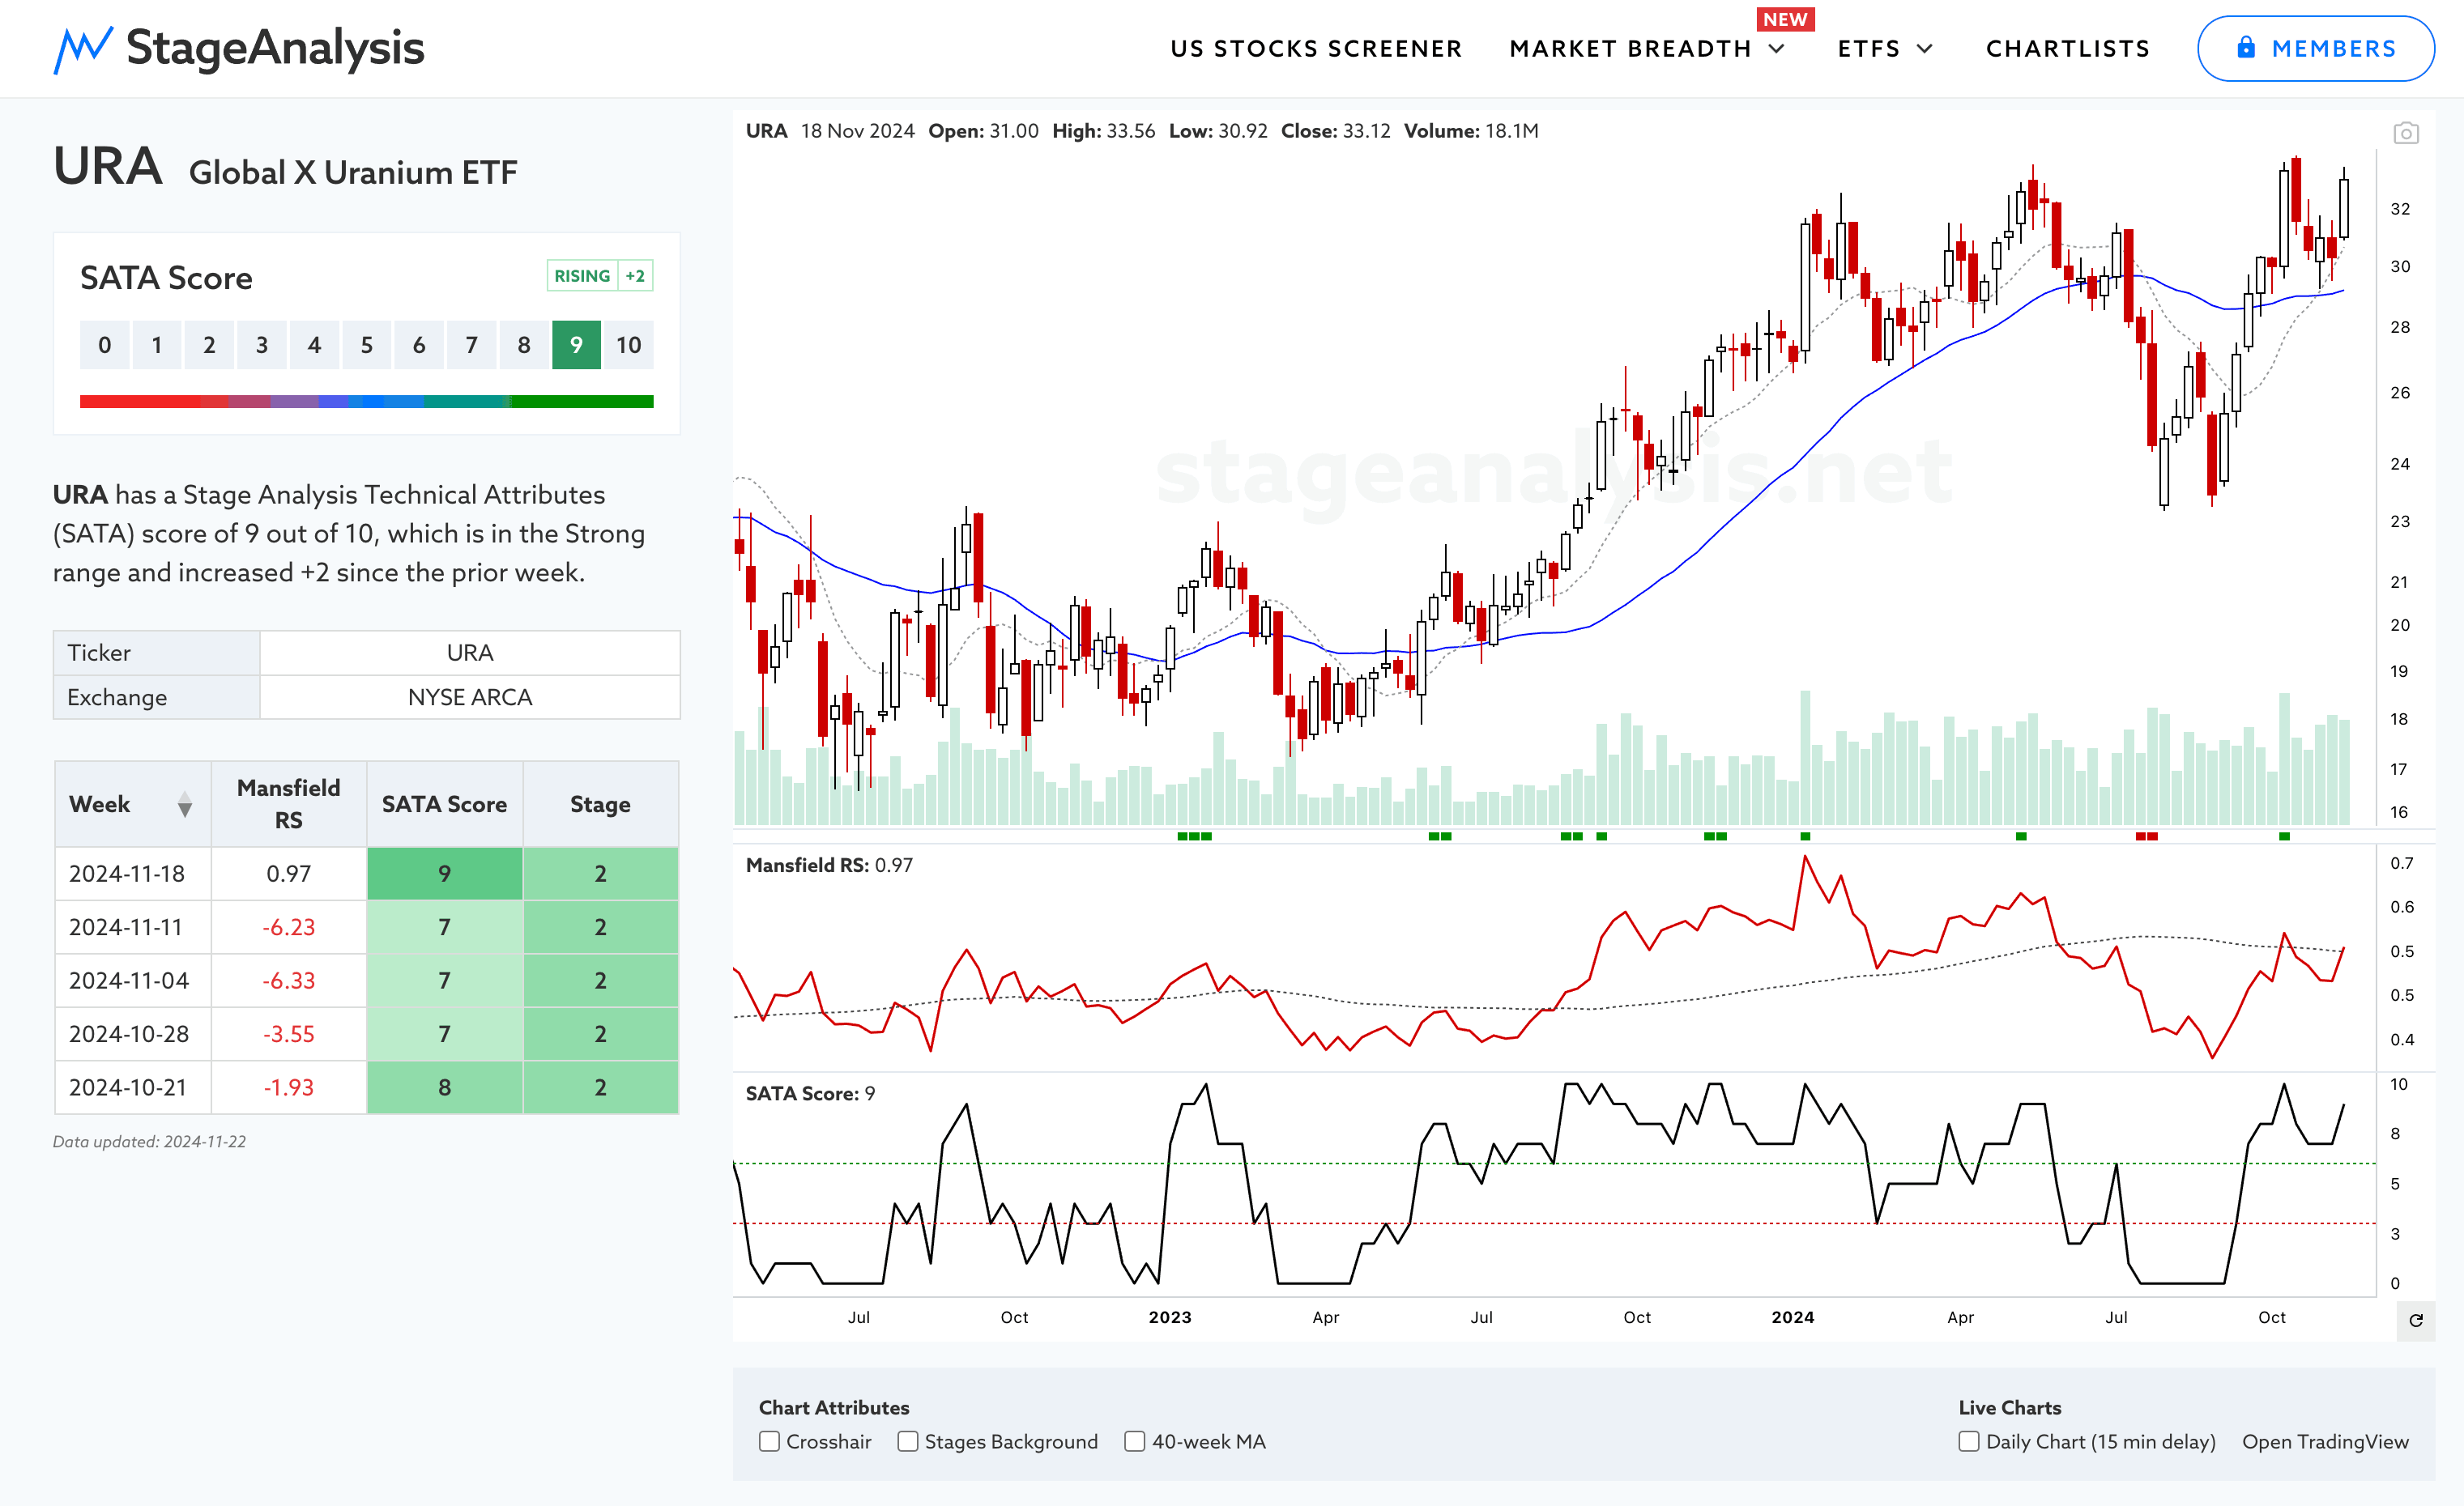Image resolution: width=2464 pixels, height=1506 pixels.
Task: Click the Chart Attributes heading
Action: (x=834, y=1407)
